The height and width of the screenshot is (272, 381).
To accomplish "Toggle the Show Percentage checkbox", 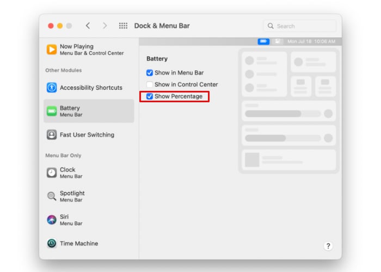I will click(x=150, y=96).
